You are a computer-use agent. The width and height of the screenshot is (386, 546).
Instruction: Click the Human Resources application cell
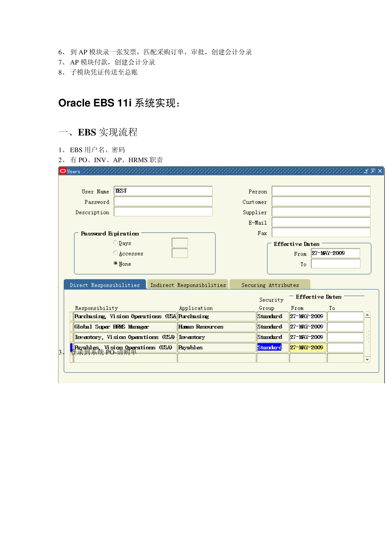(x=217, y=327)
